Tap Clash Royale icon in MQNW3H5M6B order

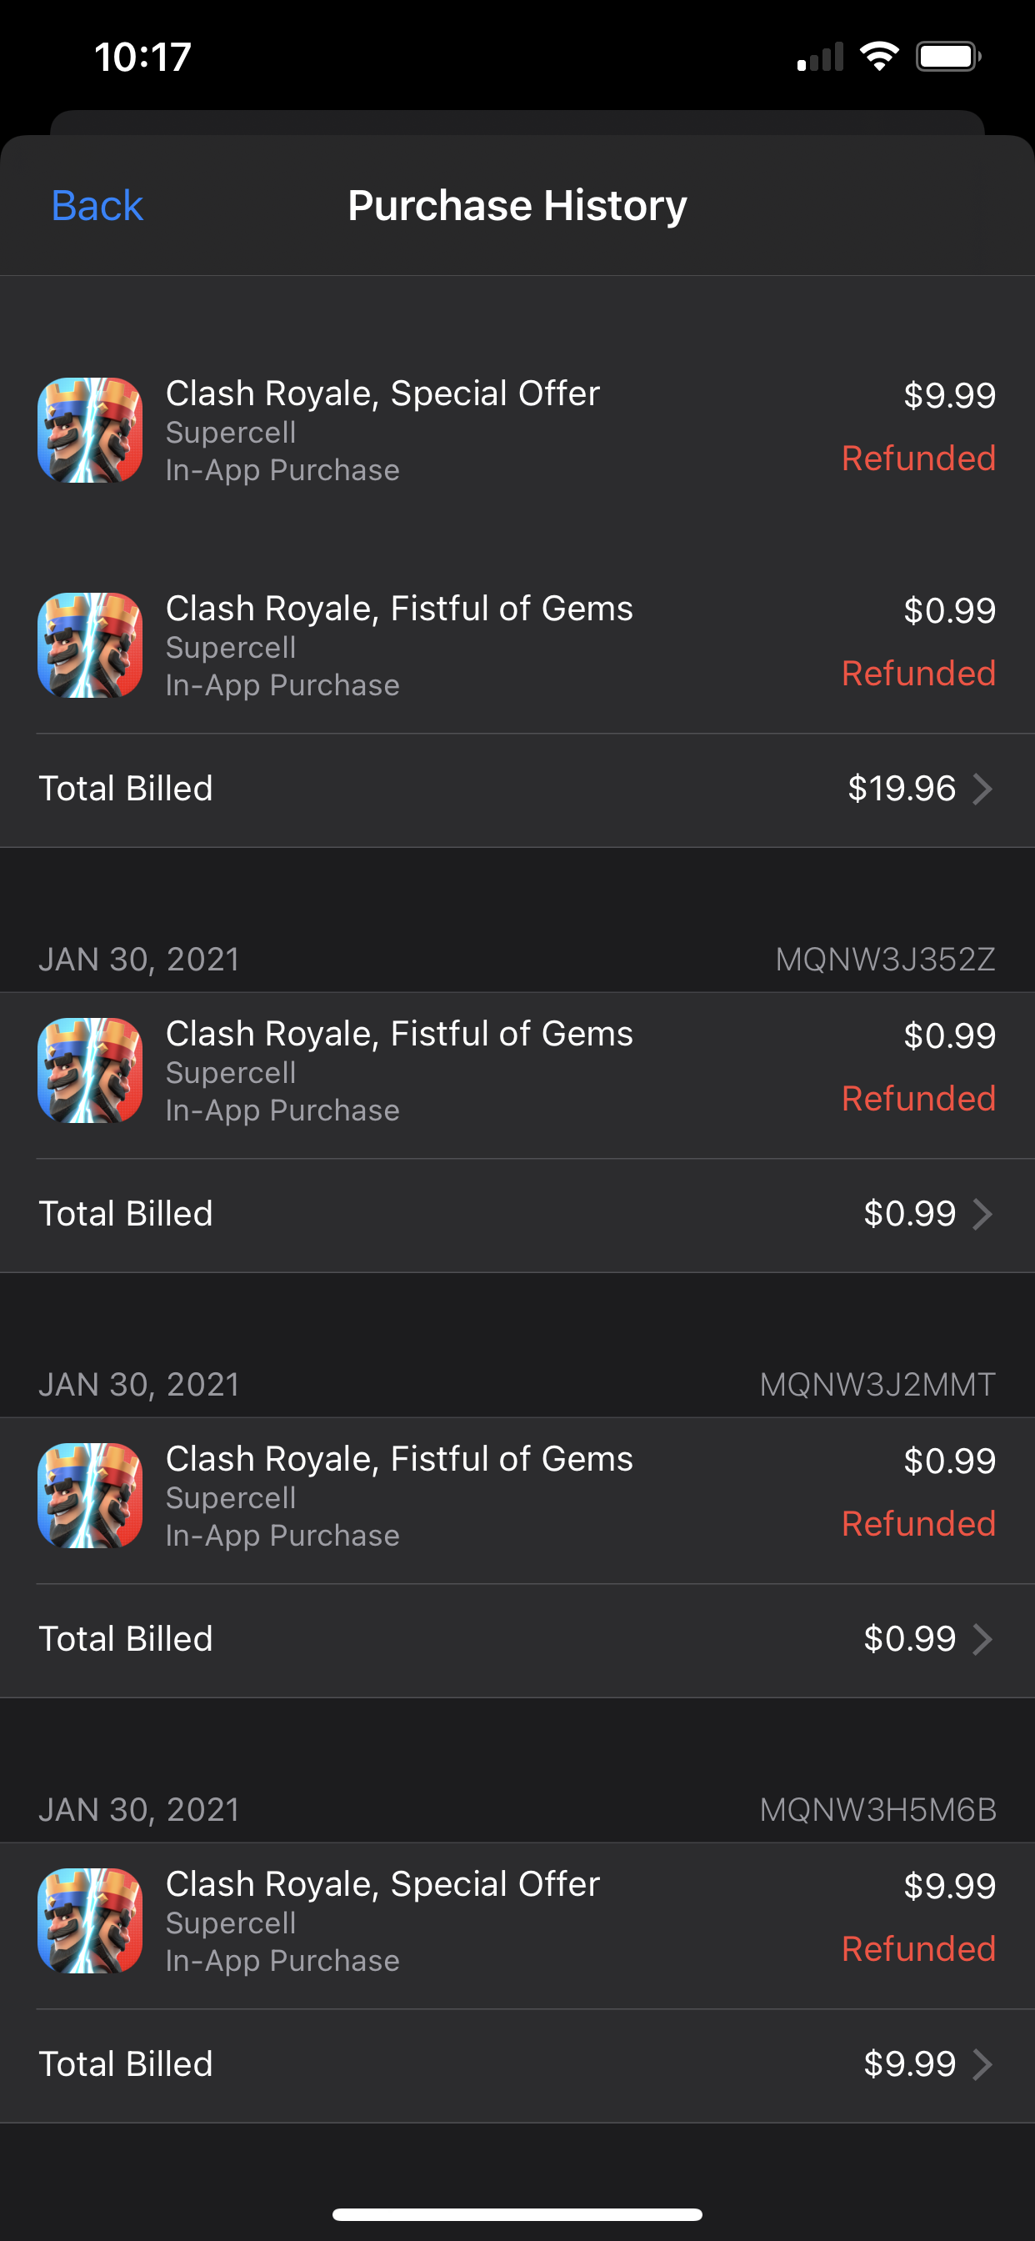[90, 1920]
